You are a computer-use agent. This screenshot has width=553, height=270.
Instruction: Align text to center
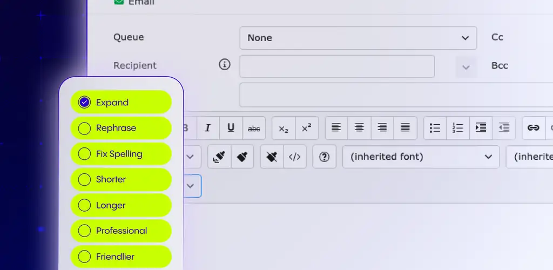coord(359,128)
